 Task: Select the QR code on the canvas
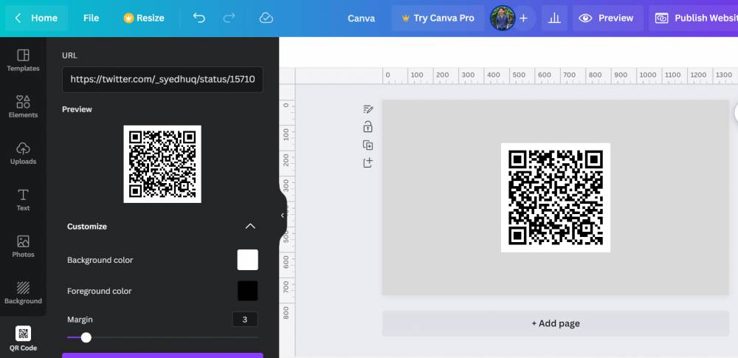[556, 197]
